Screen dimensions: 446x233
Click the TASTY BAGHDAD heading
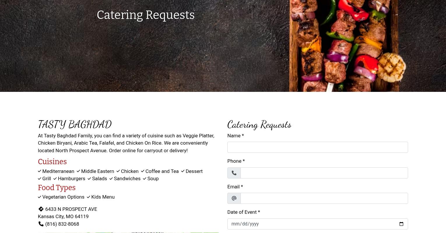(75, 125)
